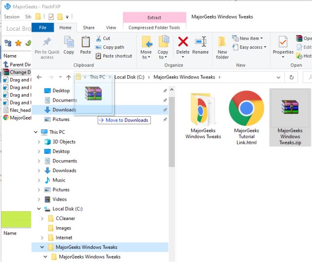Go back with the left arrow
Image resolution: width=312 pixels, height=262 pixels.
(39, 77)
